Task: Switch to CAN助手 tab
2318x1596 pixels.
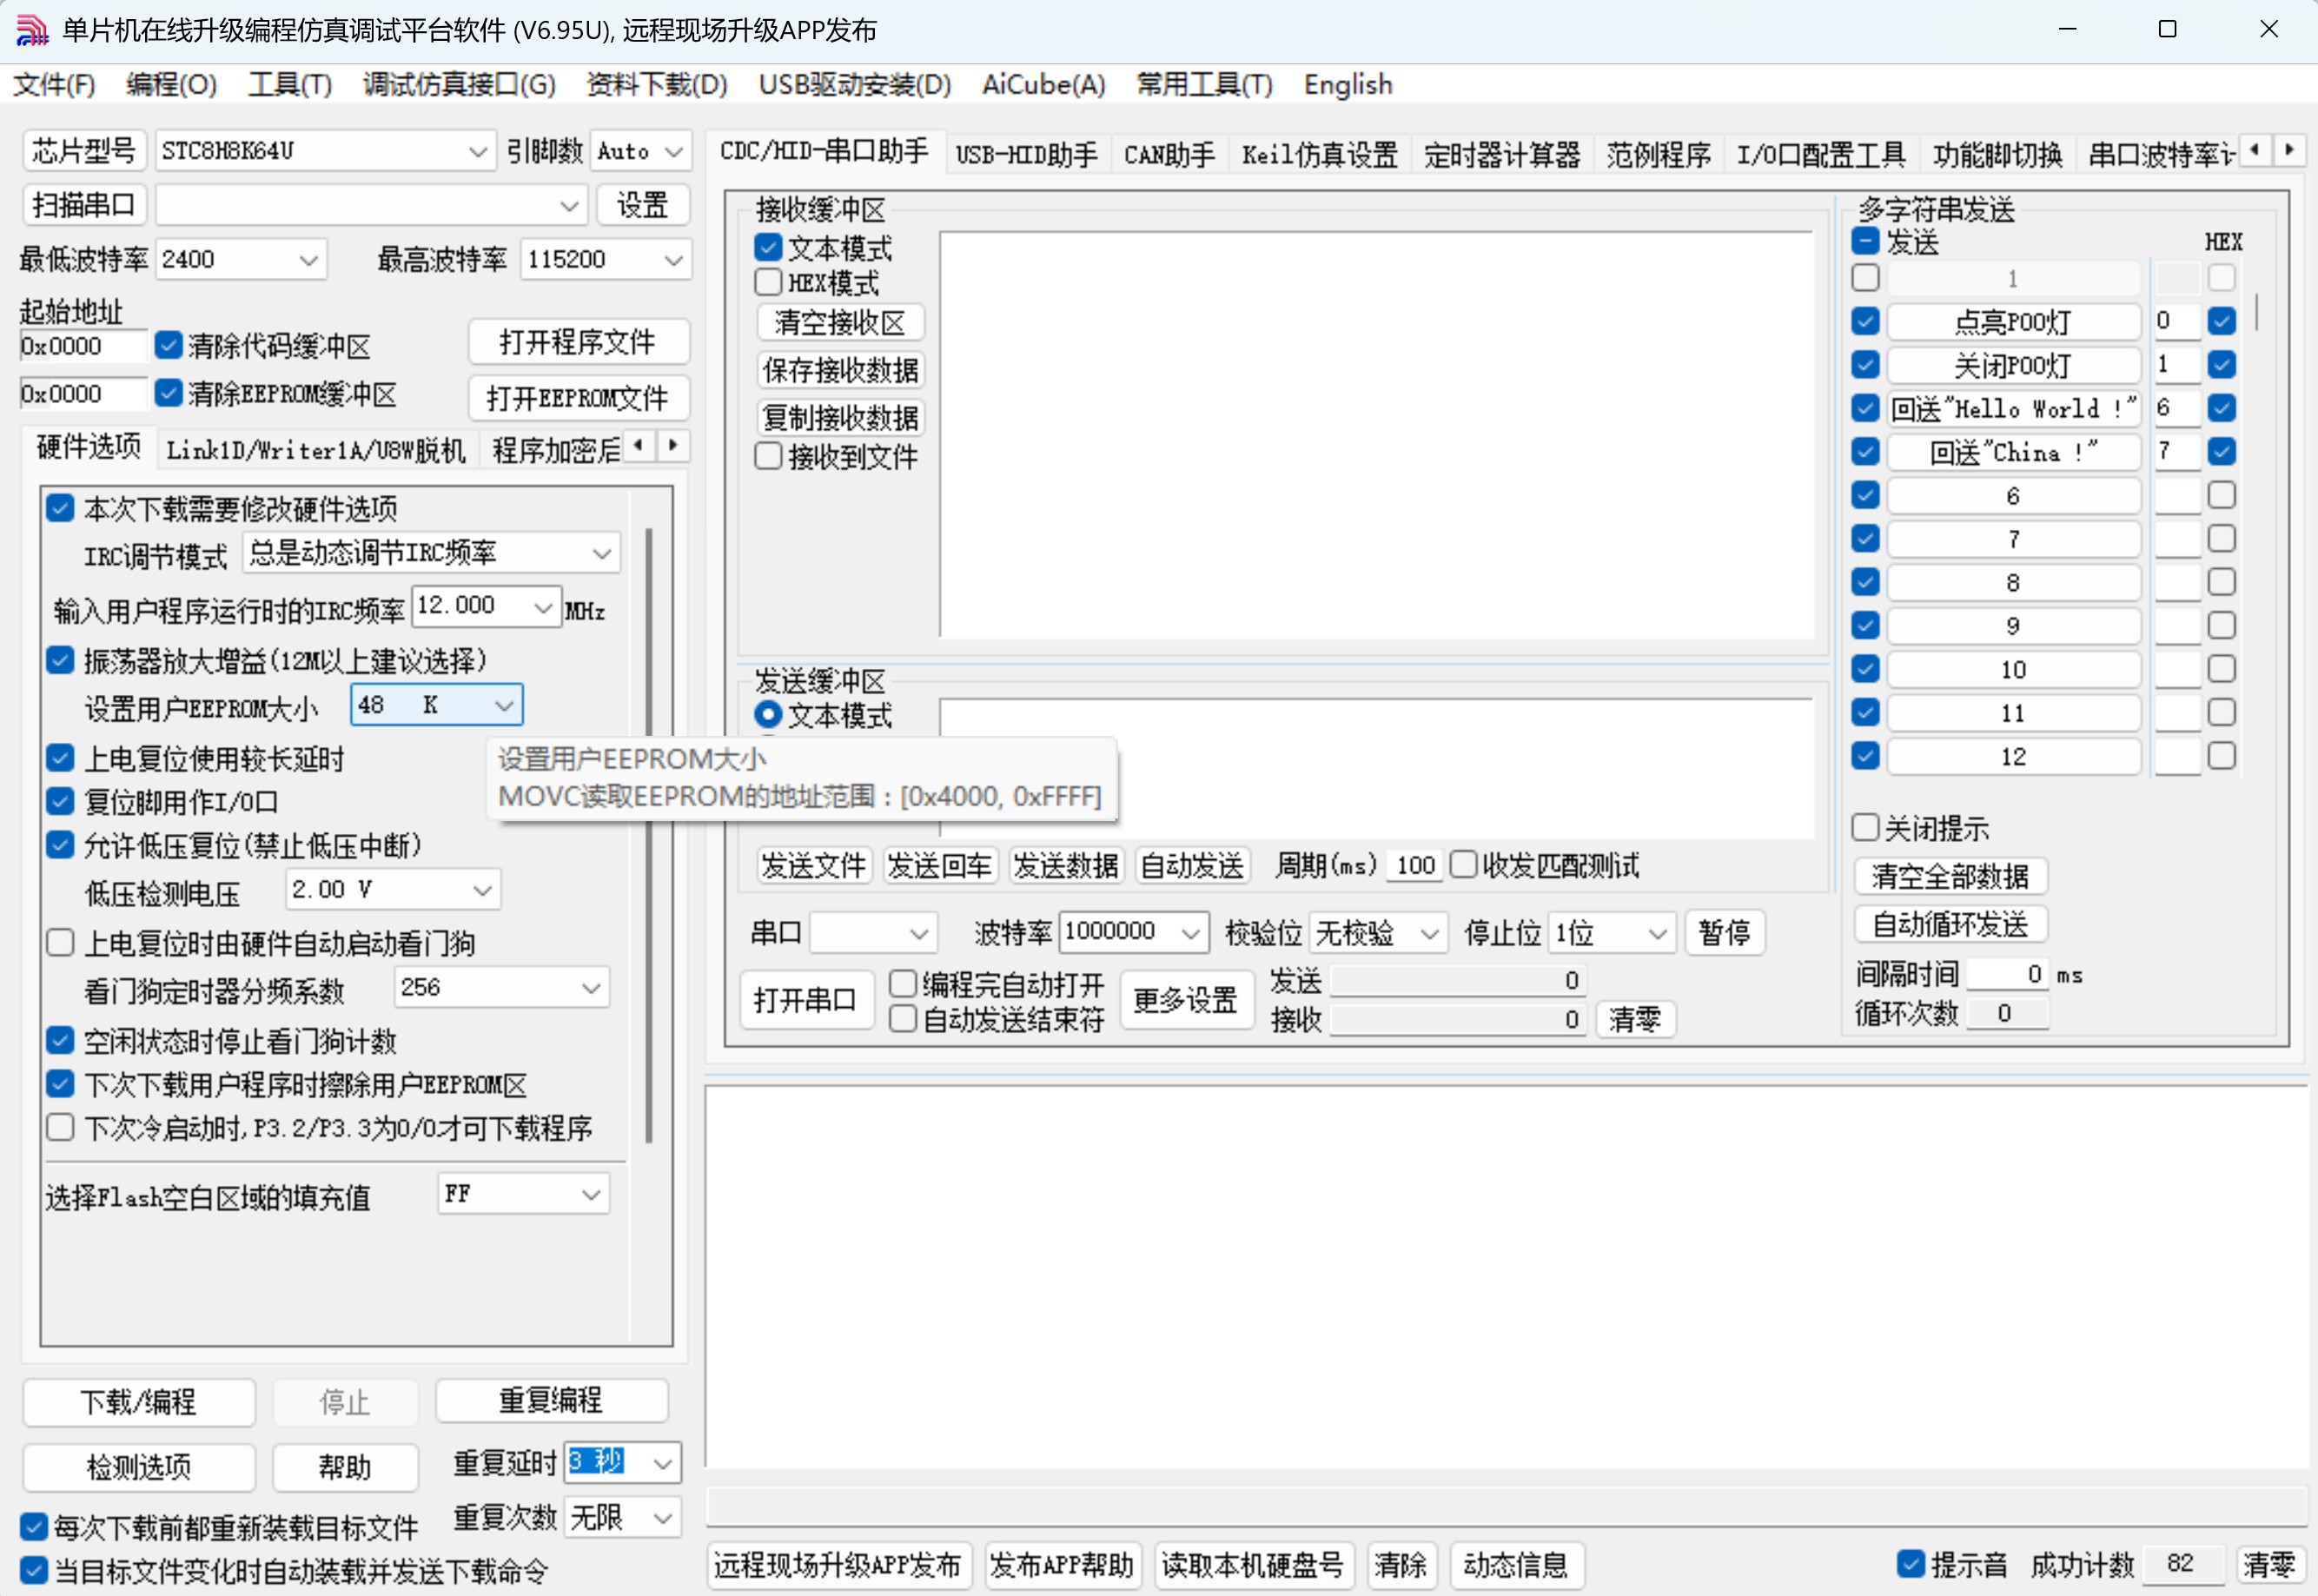Action: click(x=1169, y=154)
